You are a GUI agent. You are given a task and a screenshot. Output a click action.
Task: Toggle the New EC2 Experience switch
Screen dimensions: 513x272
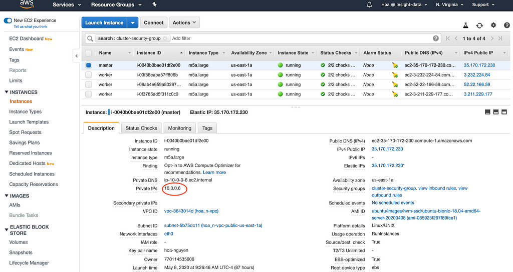(x=8, y=20)
